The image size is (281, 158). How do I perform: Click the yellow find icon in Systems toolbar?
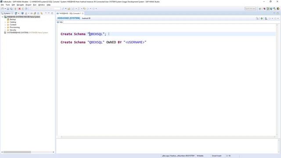42,14
